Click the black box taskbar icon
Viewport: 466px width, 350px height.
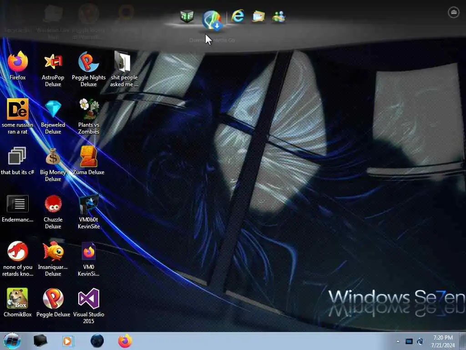point(40,341)
